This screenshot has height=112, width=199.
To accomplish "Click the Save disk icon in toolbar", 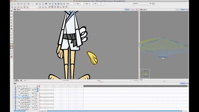I will (x=19, y=4).
